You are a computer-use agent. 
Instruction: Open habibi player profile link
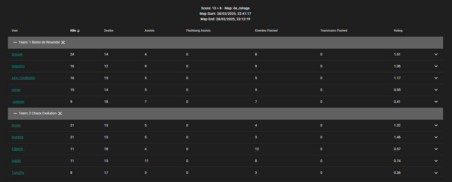point(17,161)
